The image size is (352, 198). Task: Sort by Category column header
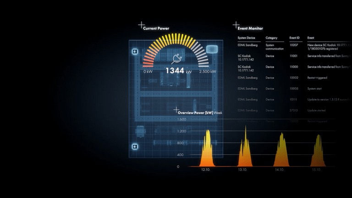point(272,38)
